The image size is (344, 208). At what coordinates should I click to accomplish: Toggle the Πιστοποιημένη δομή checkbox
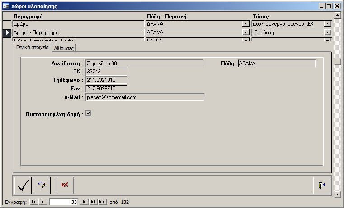pos(89,114)
